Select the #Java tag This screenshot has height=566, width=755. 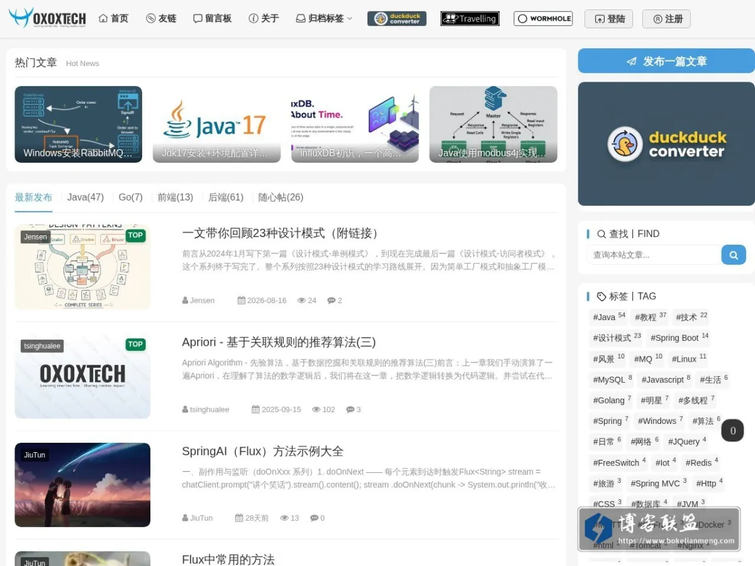point(609,317)
